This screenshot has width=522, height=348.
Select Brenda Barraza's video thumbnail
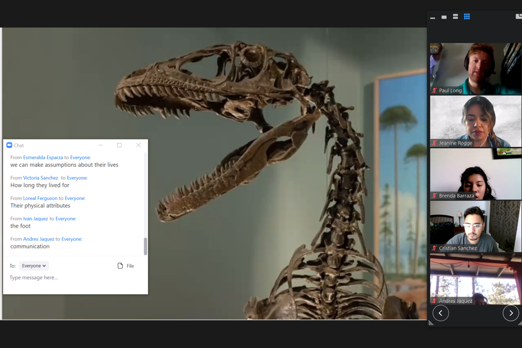pos(475,174)
